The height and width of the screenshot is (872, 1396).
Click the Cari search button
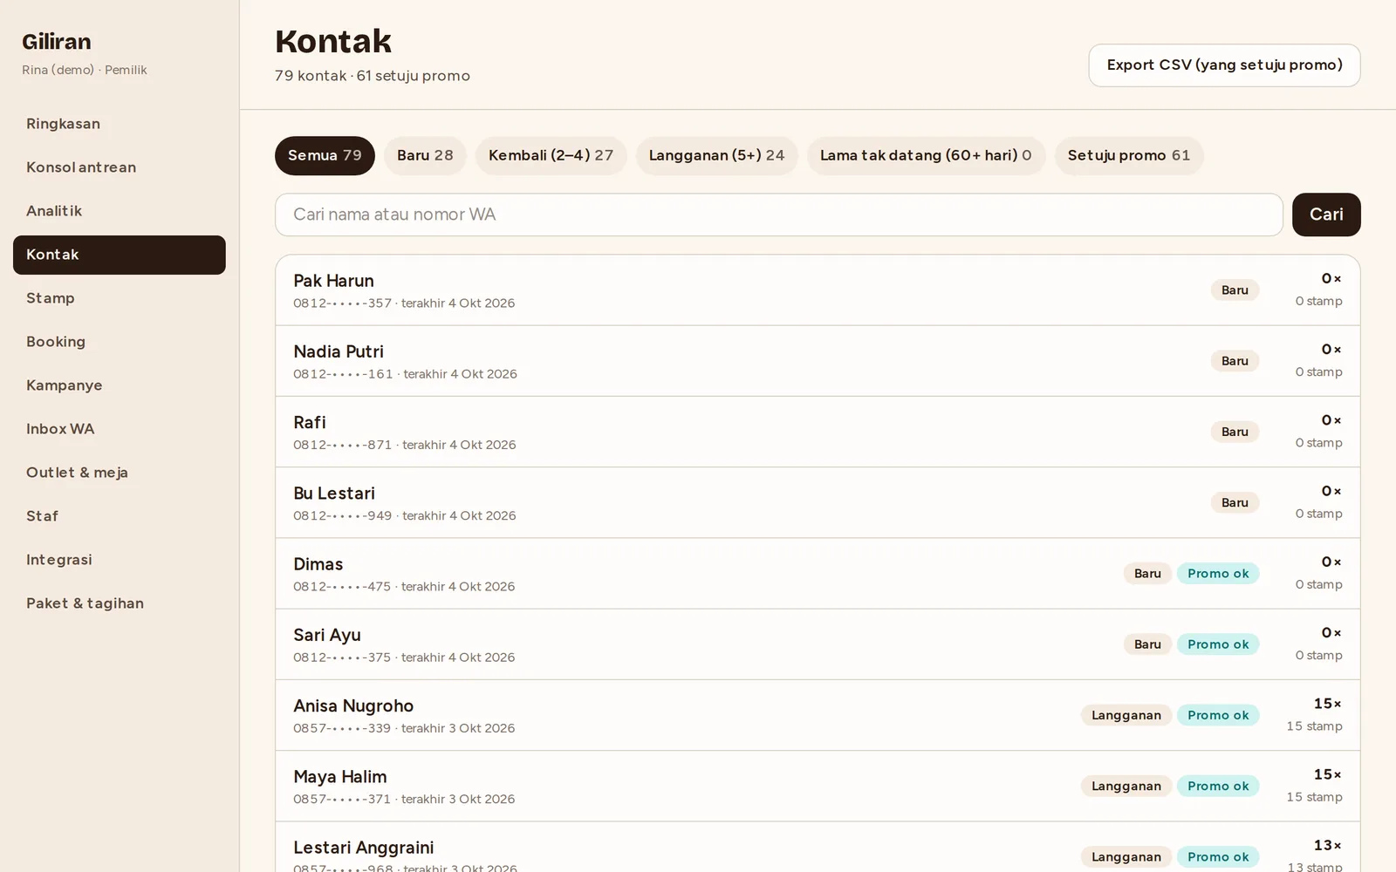[x=1326, y=215]
